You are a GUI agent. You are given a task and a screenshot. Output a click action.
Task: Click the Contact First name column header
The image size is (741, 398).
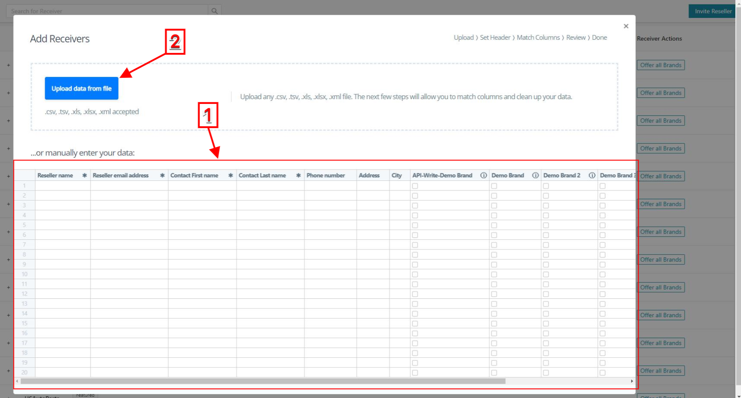point(202,175)
